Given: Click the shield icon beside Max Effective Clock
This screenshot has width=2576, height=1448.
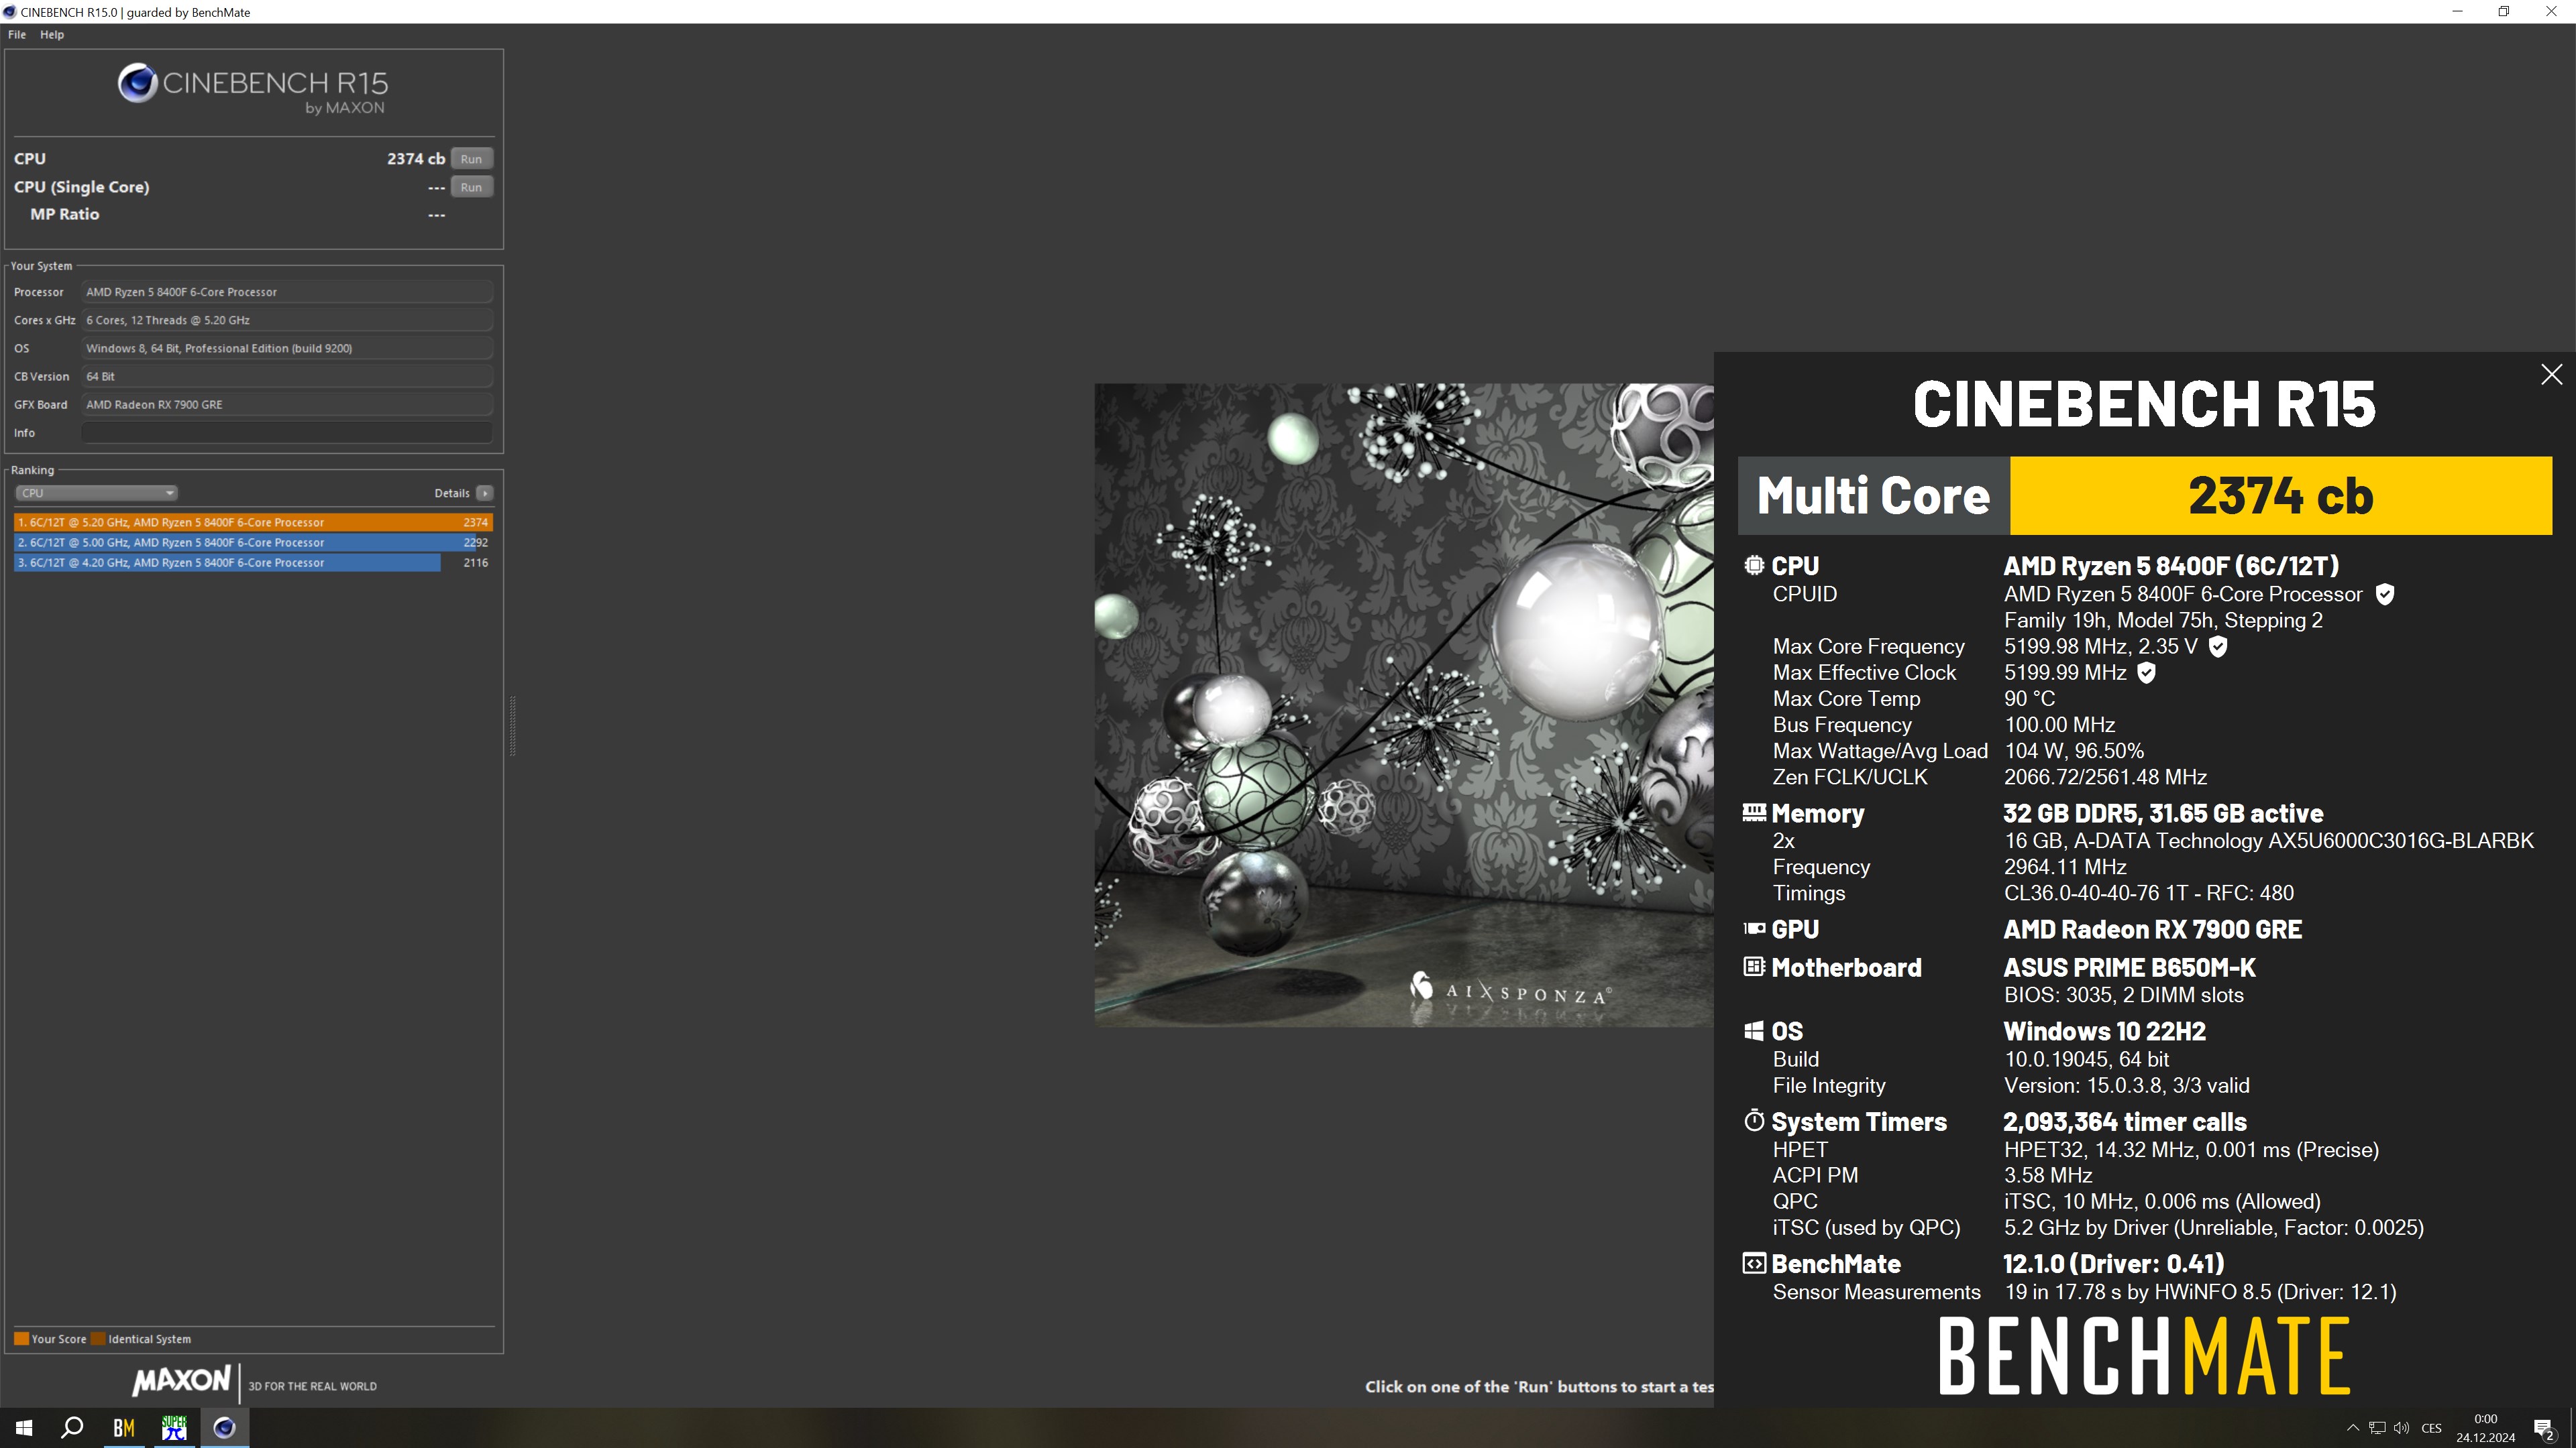Looking at the screenshot, I should tap(2146, 672).
